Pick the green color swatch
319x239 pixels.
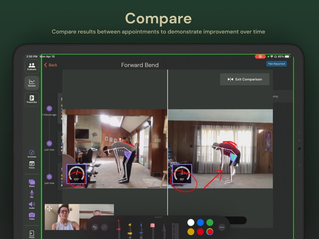point(210,222)
